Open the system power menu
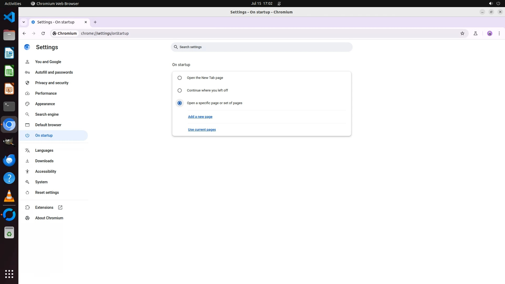This screenshot has height=284, width=505. click(x=498, y=3)
